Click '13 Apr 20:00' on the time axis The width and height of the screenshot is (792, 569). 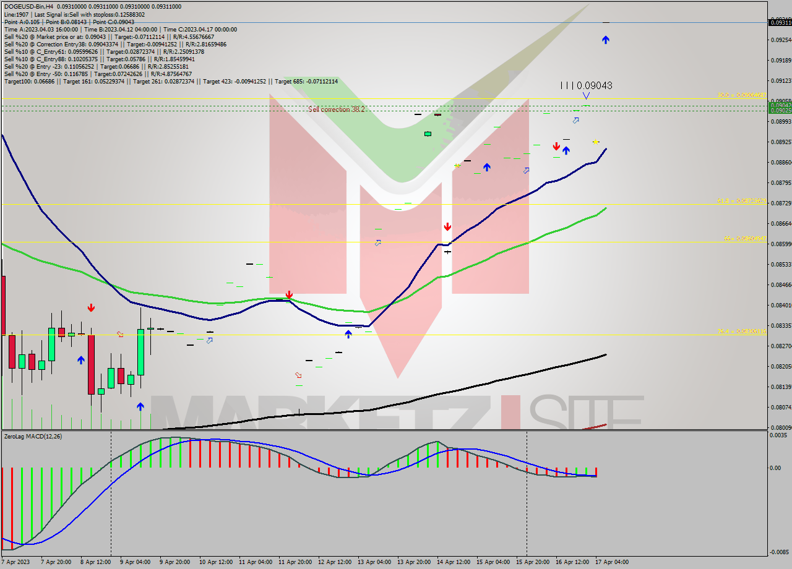(413, 562)
